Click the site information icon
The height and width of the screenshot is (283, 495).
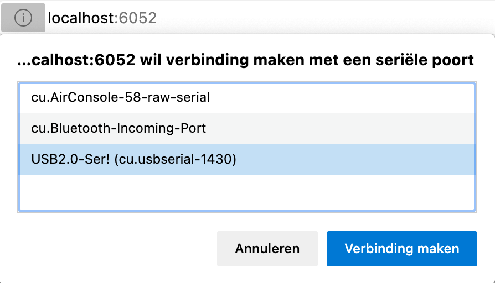tap(23, 18)
